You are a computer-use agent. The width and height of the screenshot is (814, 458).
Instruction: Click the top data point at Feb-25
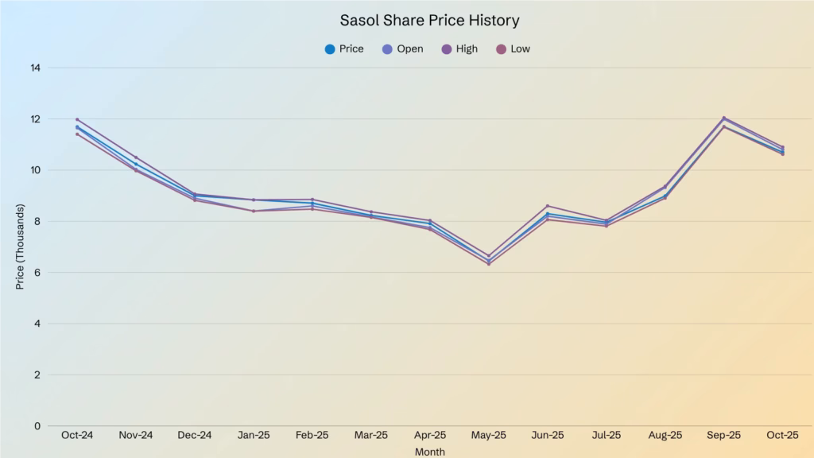click(x=312, y=200)
